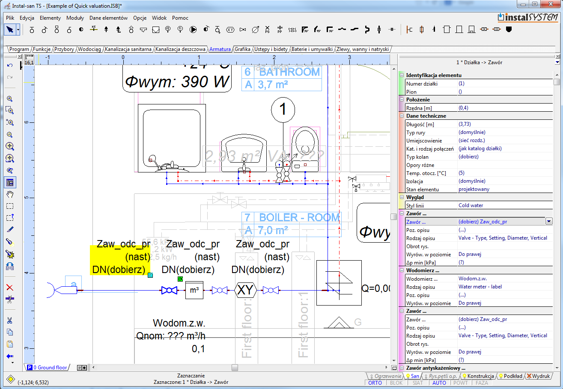This screenshot has height=389, width=563.
Task: Collapse the Wodomierz property section
Action: click(x=402, y=270)
